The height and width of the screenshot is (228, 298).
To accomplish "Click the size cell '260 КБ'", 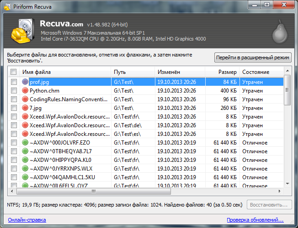I will click(229, 108).
